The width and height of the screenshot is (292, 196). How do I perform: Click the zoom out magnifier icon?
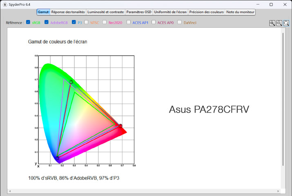coord(279,23)
